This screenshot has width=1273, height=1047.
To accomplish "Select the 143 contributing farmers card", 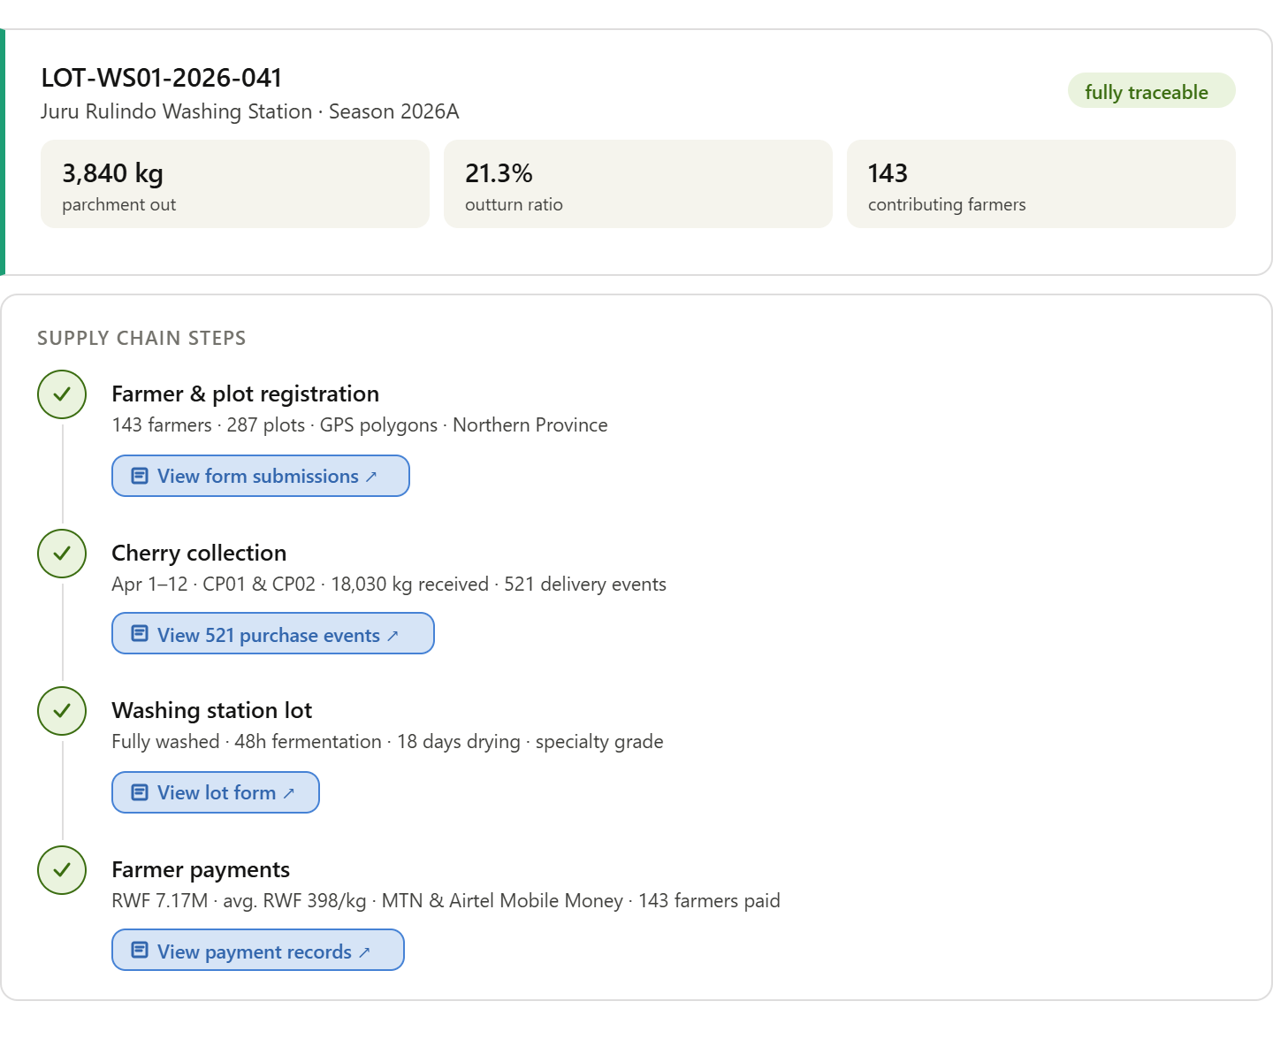I will 1041,184.
